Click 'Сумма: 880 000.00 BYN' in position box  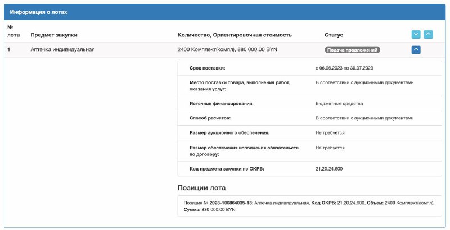(x=209, y=209)
